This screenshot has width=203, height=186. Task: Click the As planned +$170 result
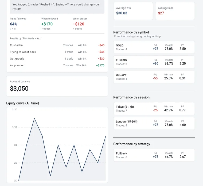(100, 65)
